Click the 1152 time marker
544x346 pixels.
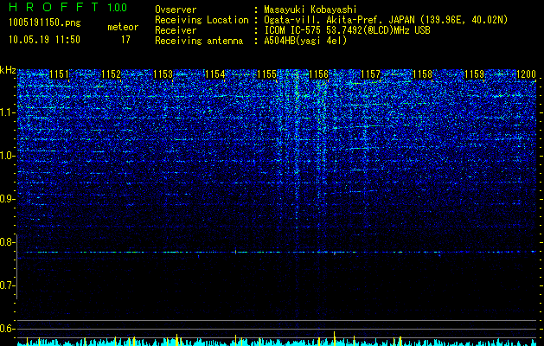(x=111, y=74)
